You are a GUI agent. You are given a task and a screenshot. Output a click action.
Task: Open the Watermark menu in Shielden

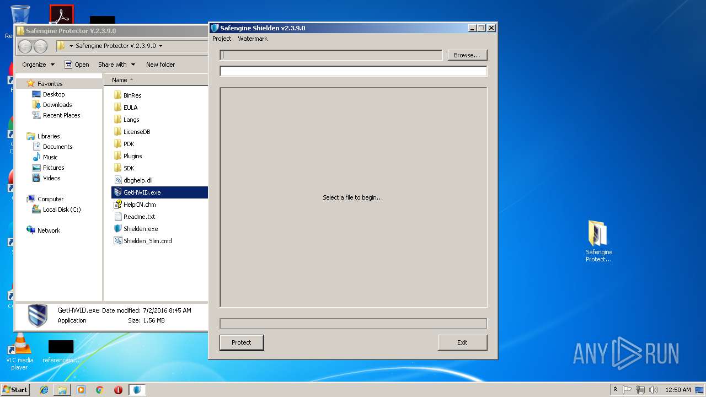(253, 39)
